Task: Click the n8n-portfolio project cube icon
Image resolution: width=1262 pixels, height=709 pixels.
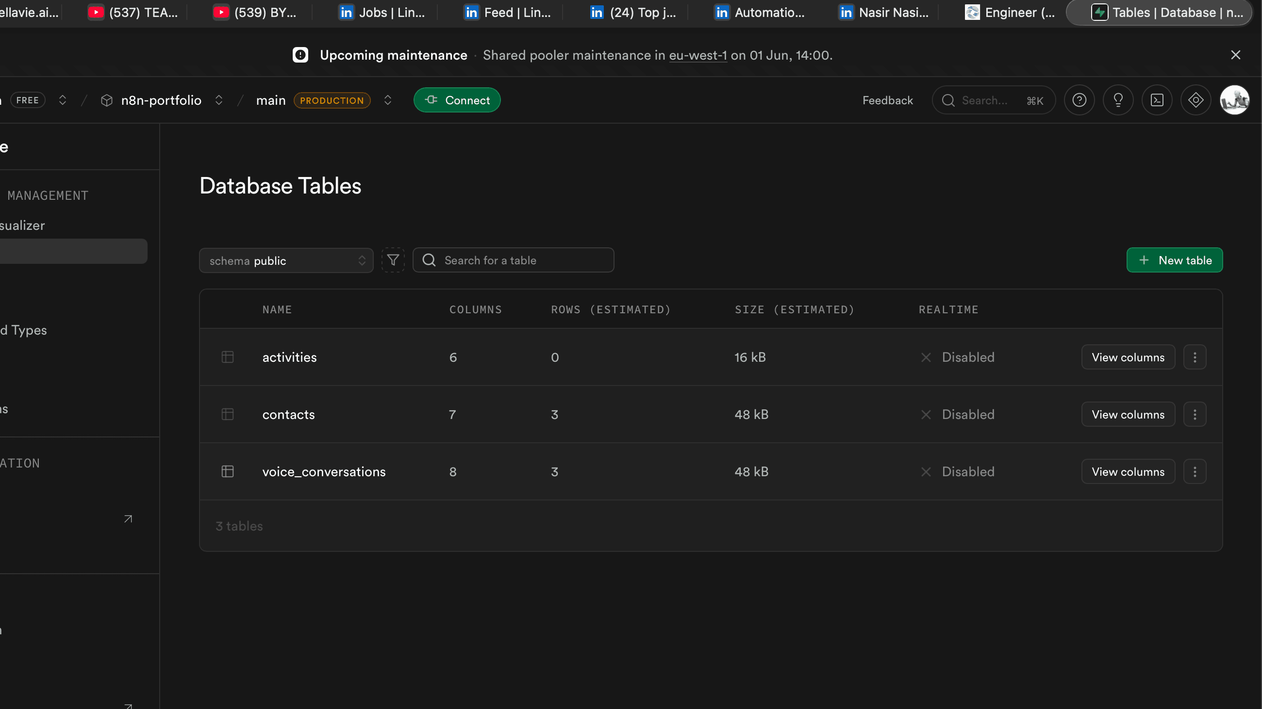Action: click(x=107, y=100)
